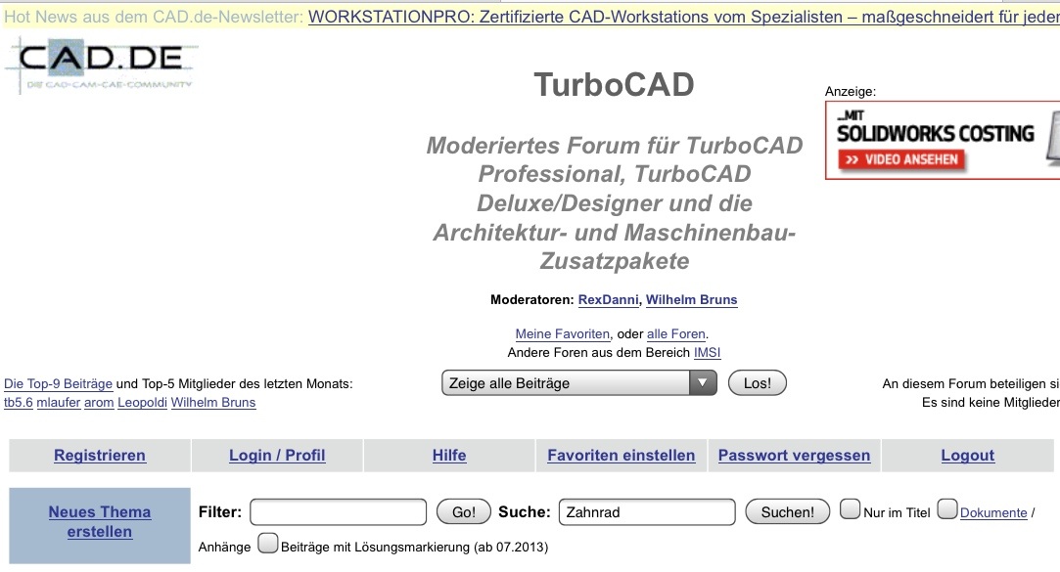Open Wilhelm Bruns link in top members list
1060x572 pixels.
[x=213, y=403]
